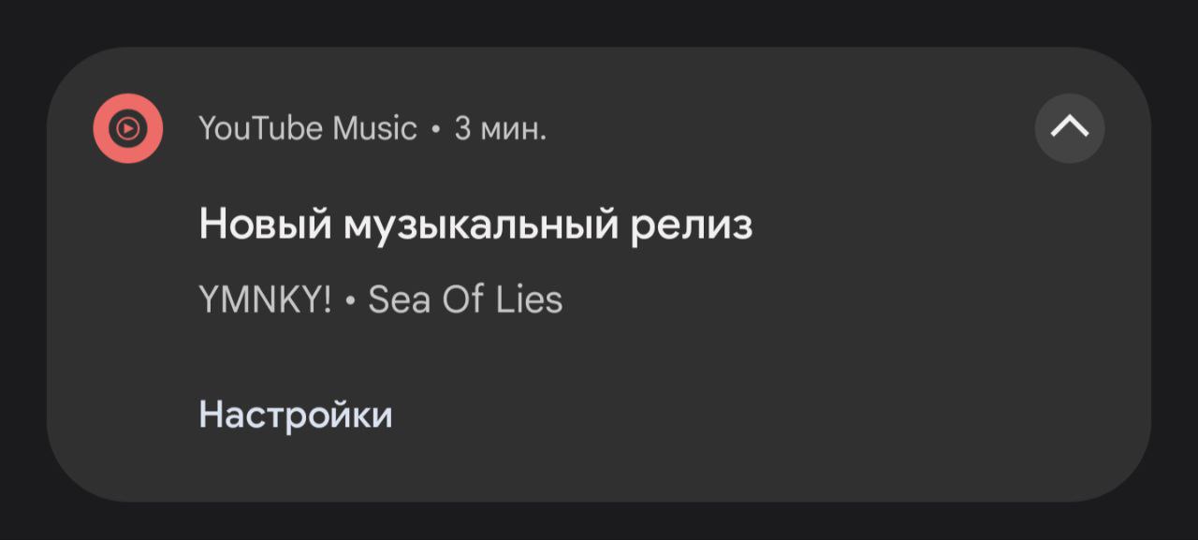Open the Настройки notification settings
Image resolution: width=1198 pixels, height=540 pixels.
[x=296, y=415]
